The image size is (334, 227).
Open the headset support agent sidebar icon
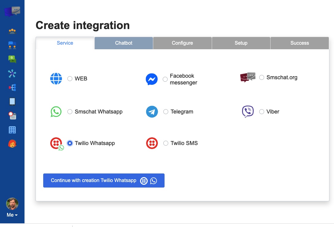(12, 143)
